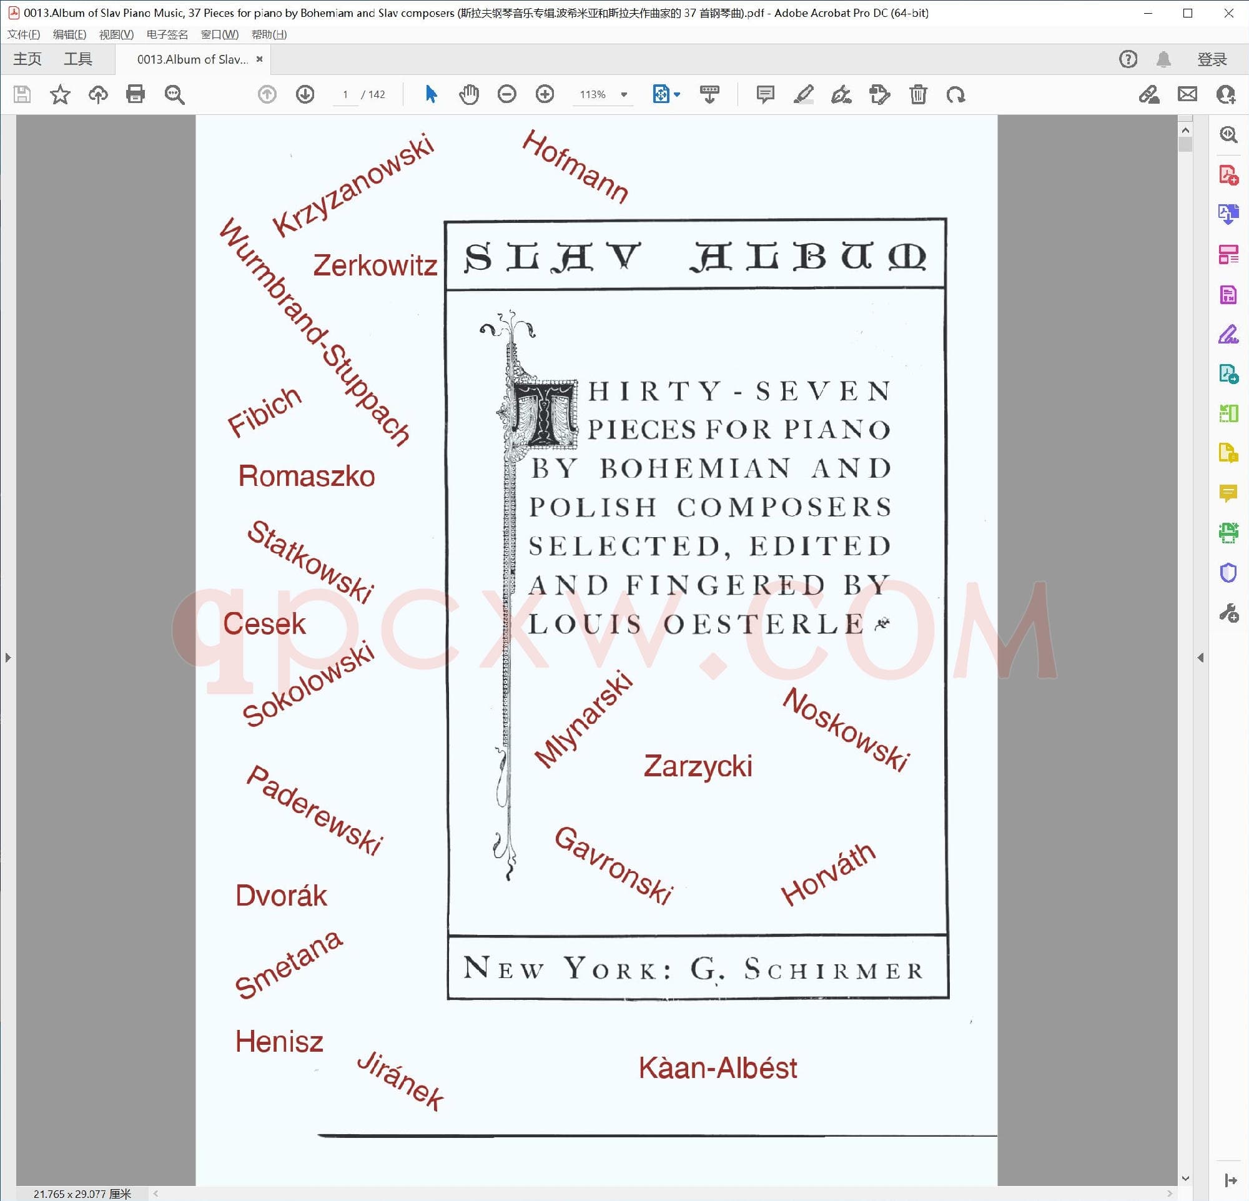Add the file to starred bookmarks

(60, 94)
